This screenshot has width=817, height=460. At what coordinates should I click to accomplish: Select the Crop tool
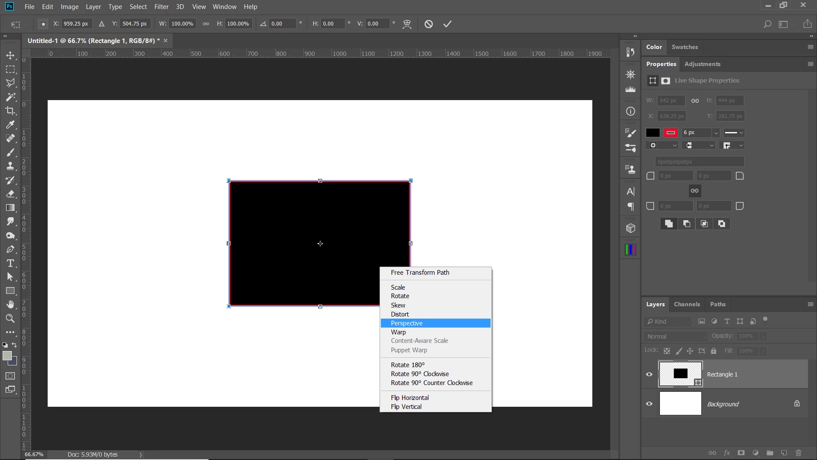[10, 111]
